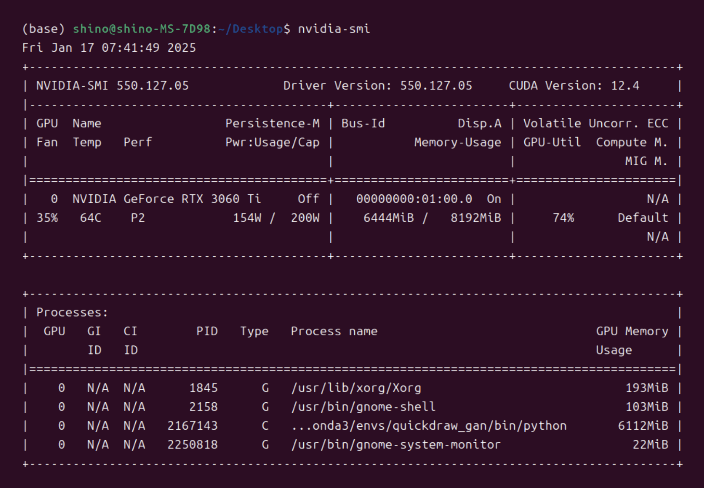Select GPU name 'NVIDIA GeForce RTX 3060 Ti'

[167, 199]
